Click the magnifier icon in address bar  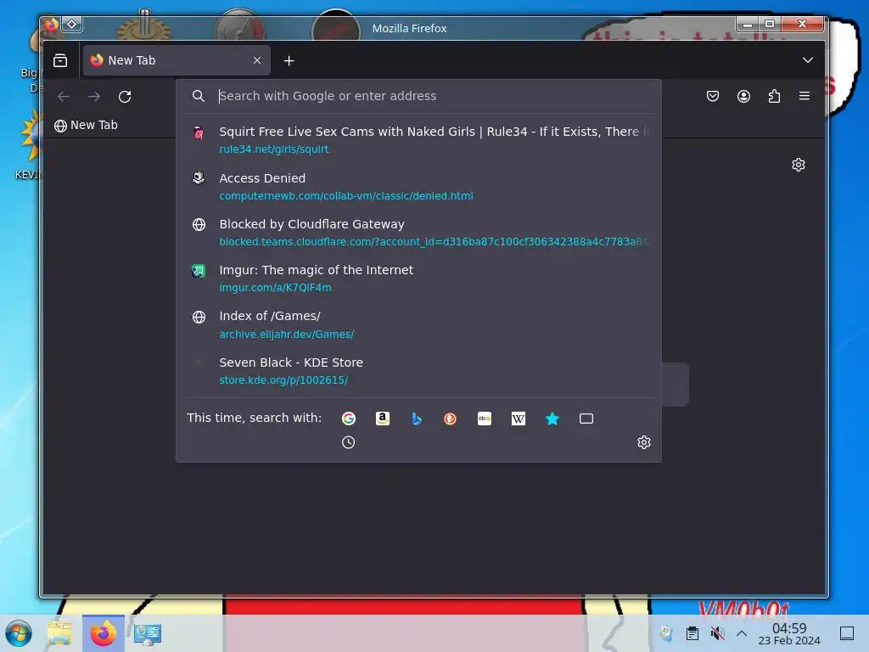coord(199,96)
